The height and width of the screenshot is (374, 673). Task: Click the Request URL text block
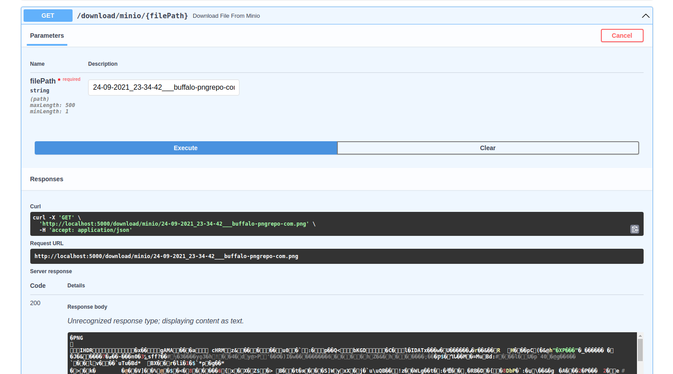click(336, 256)
